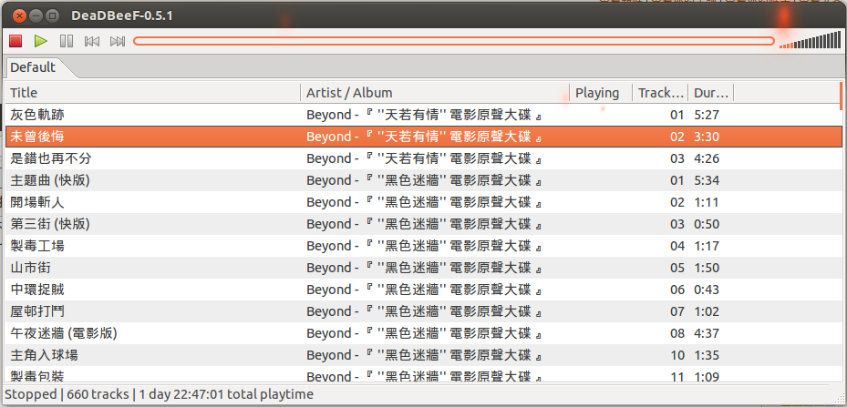Pause playback using the Pause icon
Screen dimensions: 847x407
67,41
